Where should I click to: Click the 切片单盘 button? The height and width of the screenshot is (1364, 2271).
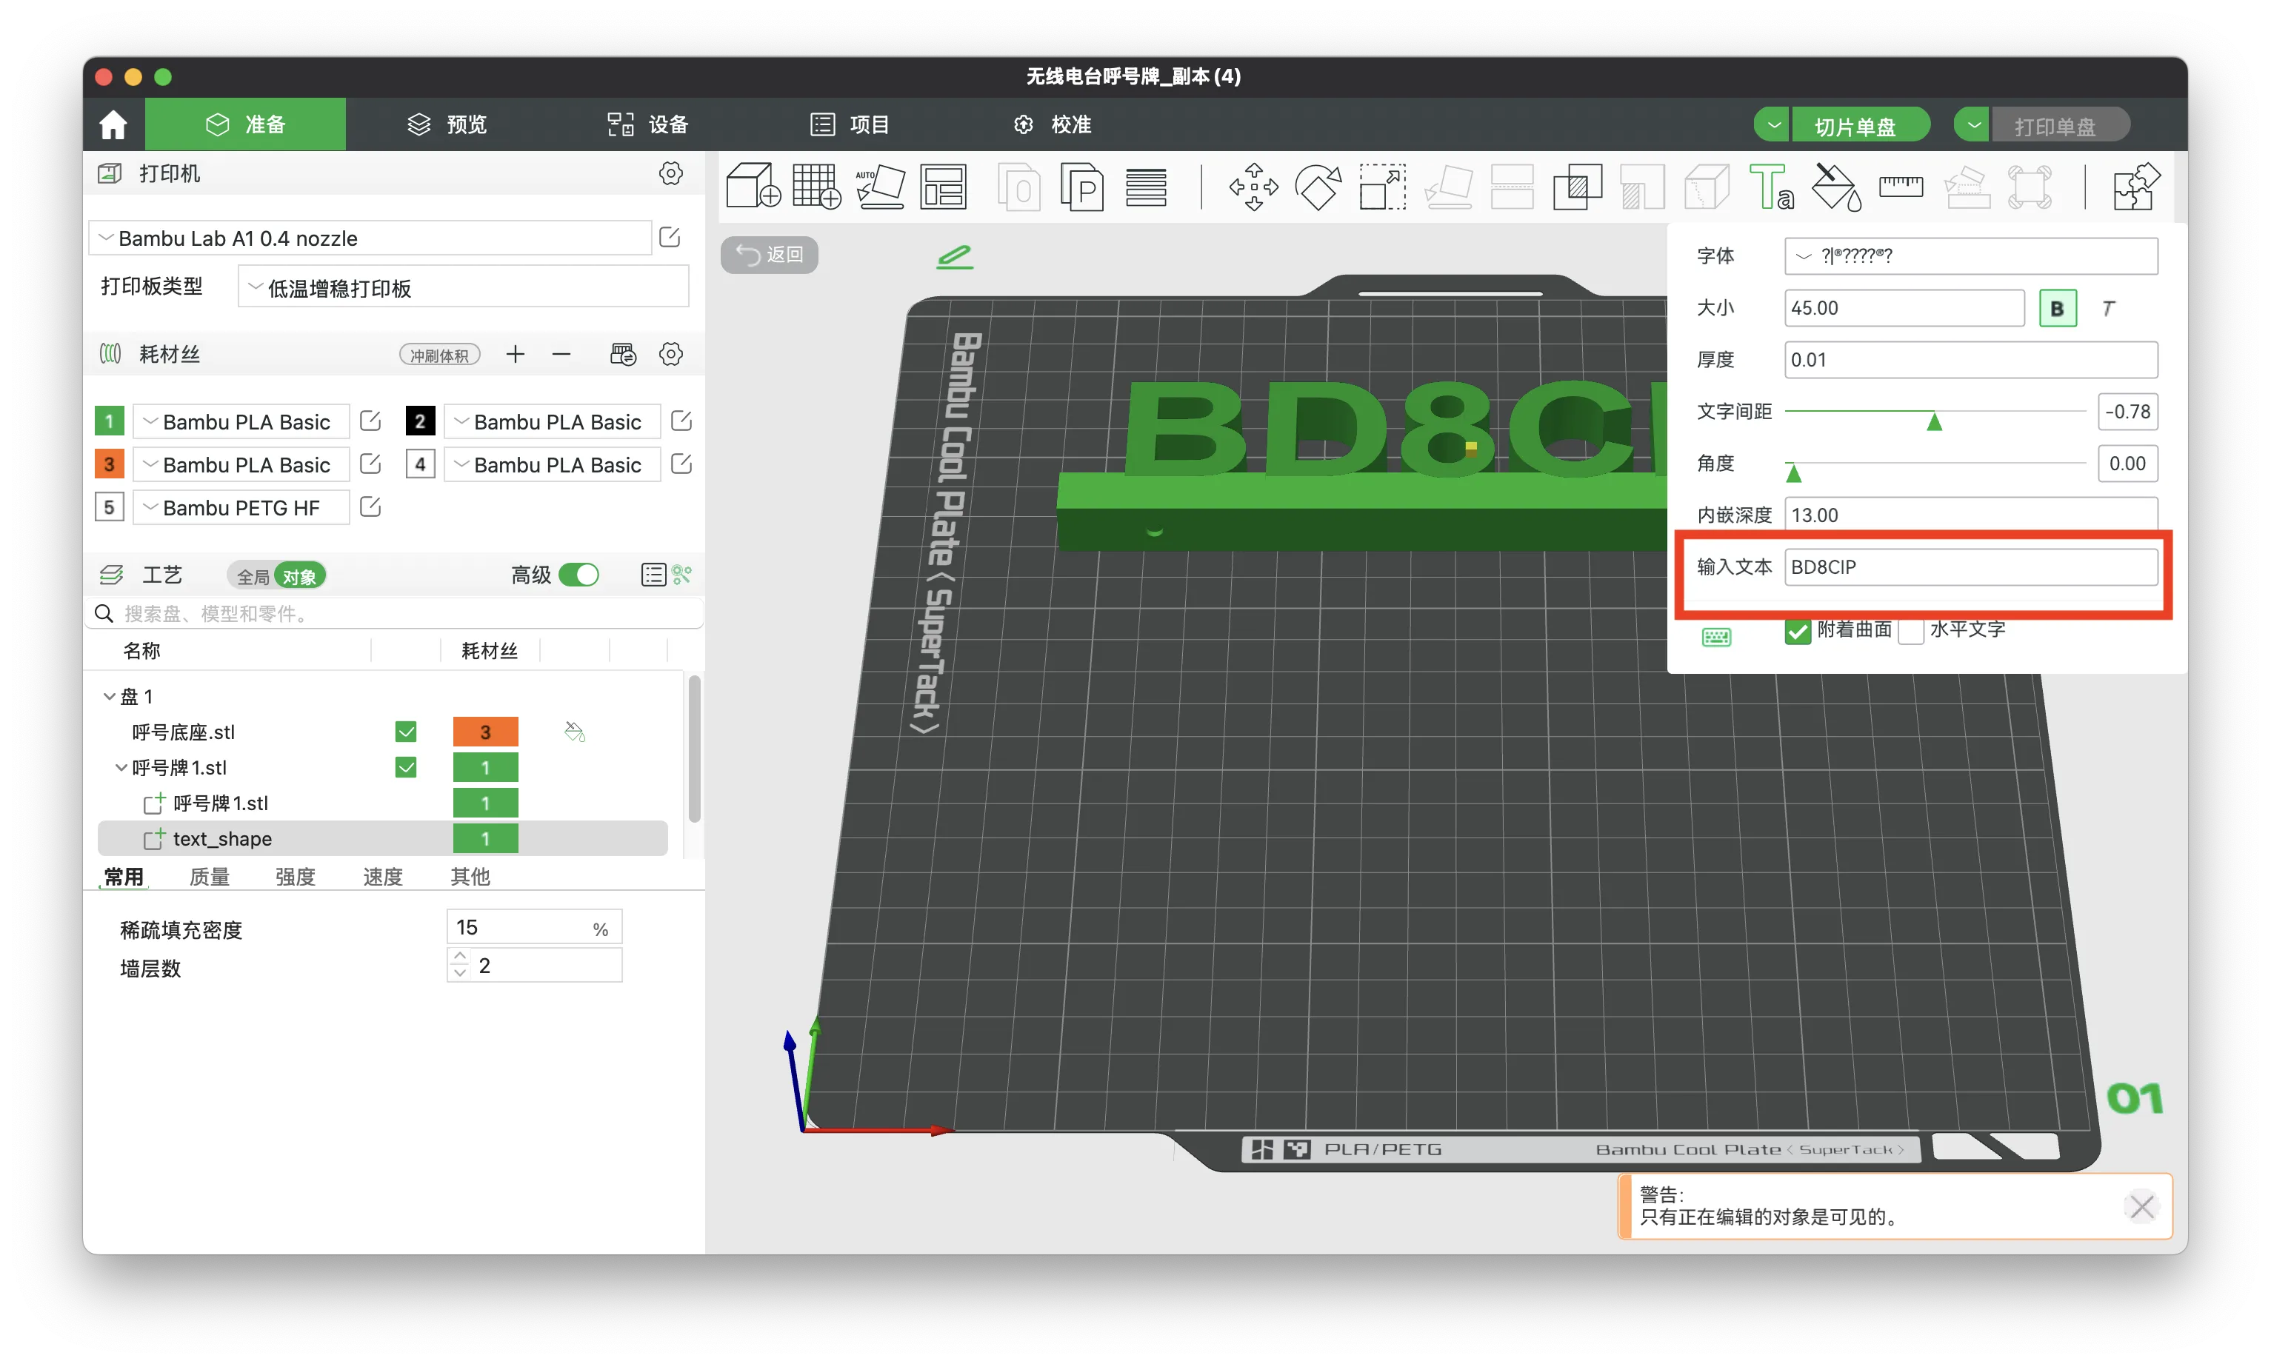click(1859, 125)
